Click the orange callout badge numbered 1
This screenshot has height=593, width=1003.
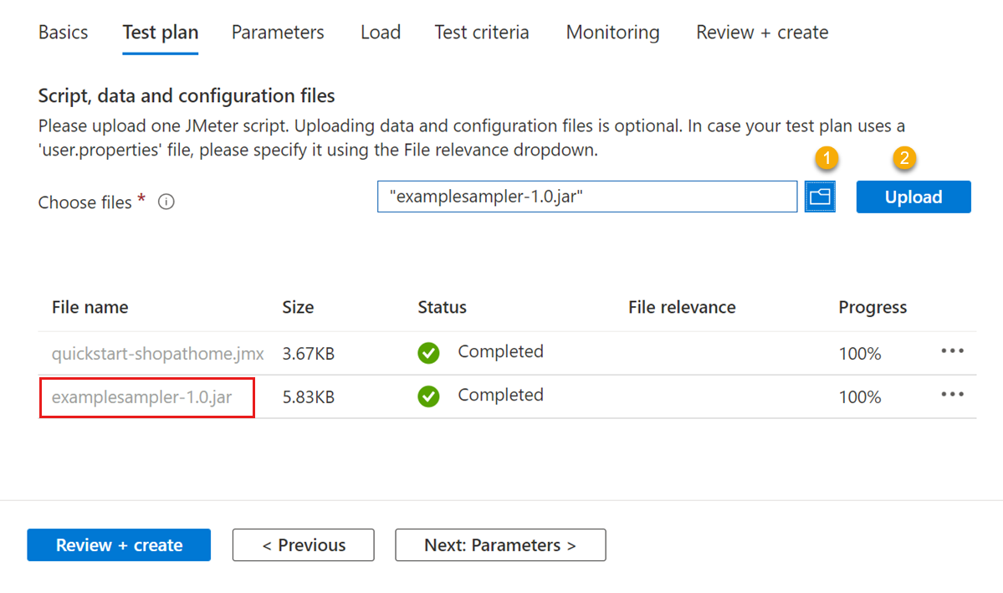(x=826, y=157)
